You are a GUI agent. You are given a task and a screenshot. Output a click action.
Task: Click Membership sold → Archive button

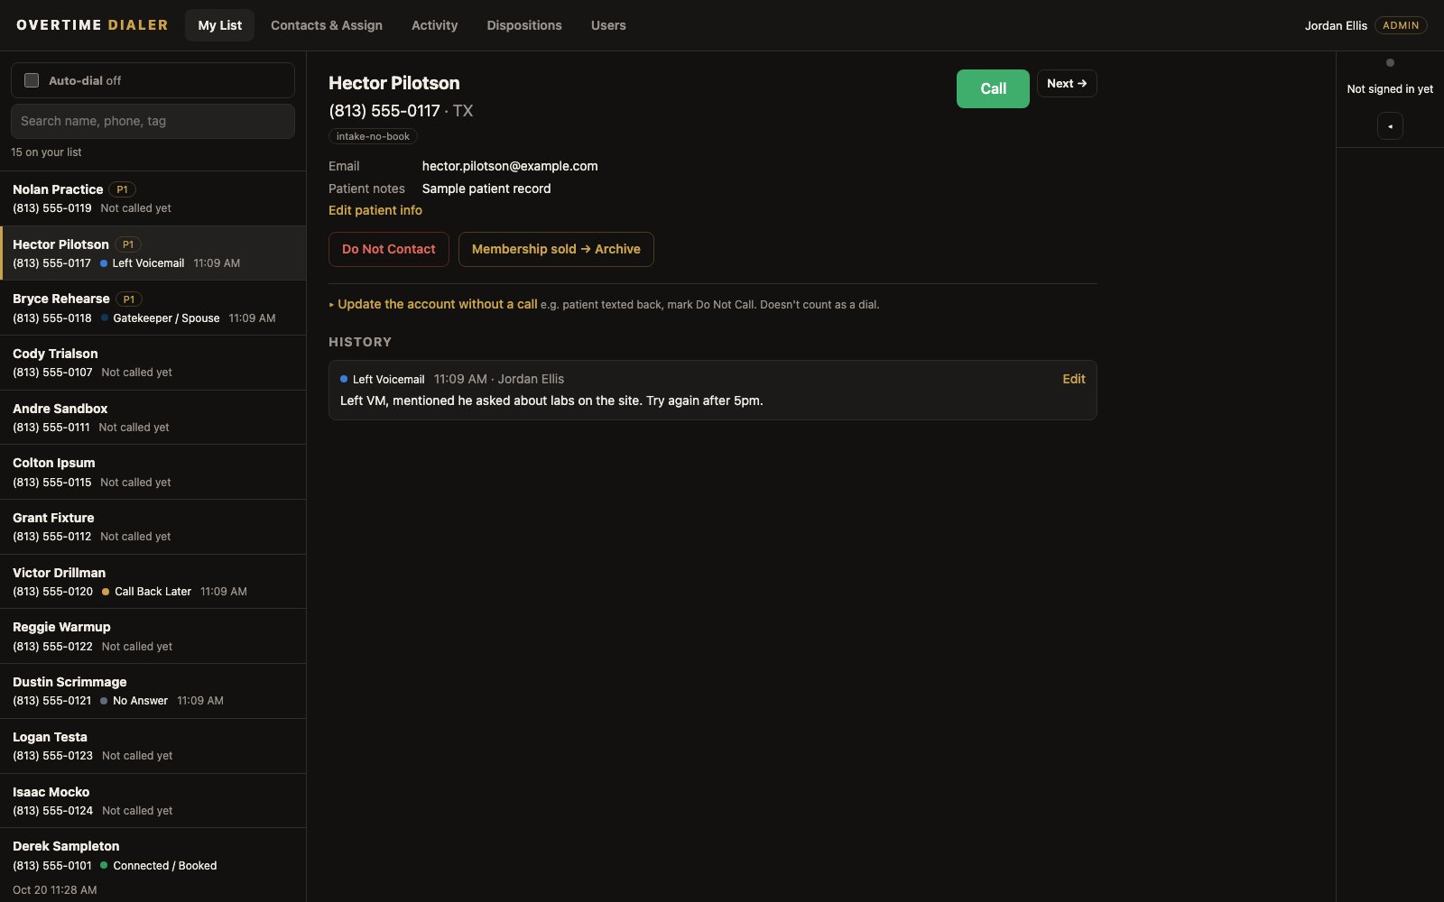556,249
